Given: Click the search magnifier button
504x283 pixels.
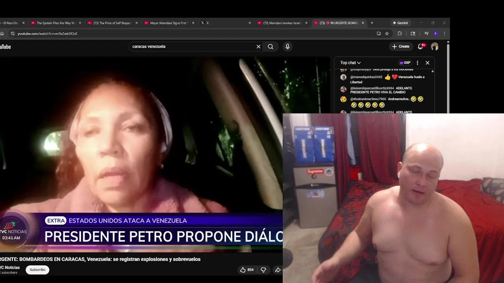Looking at the screenshot, I should 271,46.
